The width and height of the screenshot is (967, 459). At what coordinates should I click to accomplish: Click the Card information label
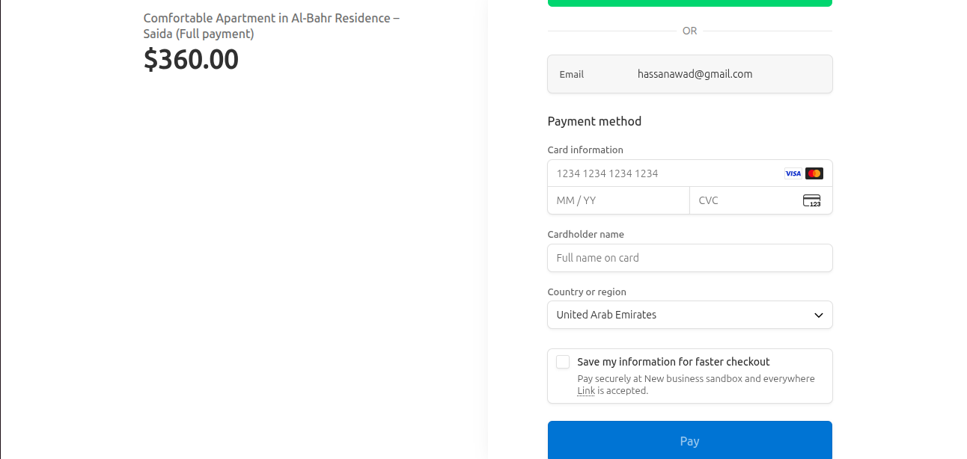tap(585, 150)
